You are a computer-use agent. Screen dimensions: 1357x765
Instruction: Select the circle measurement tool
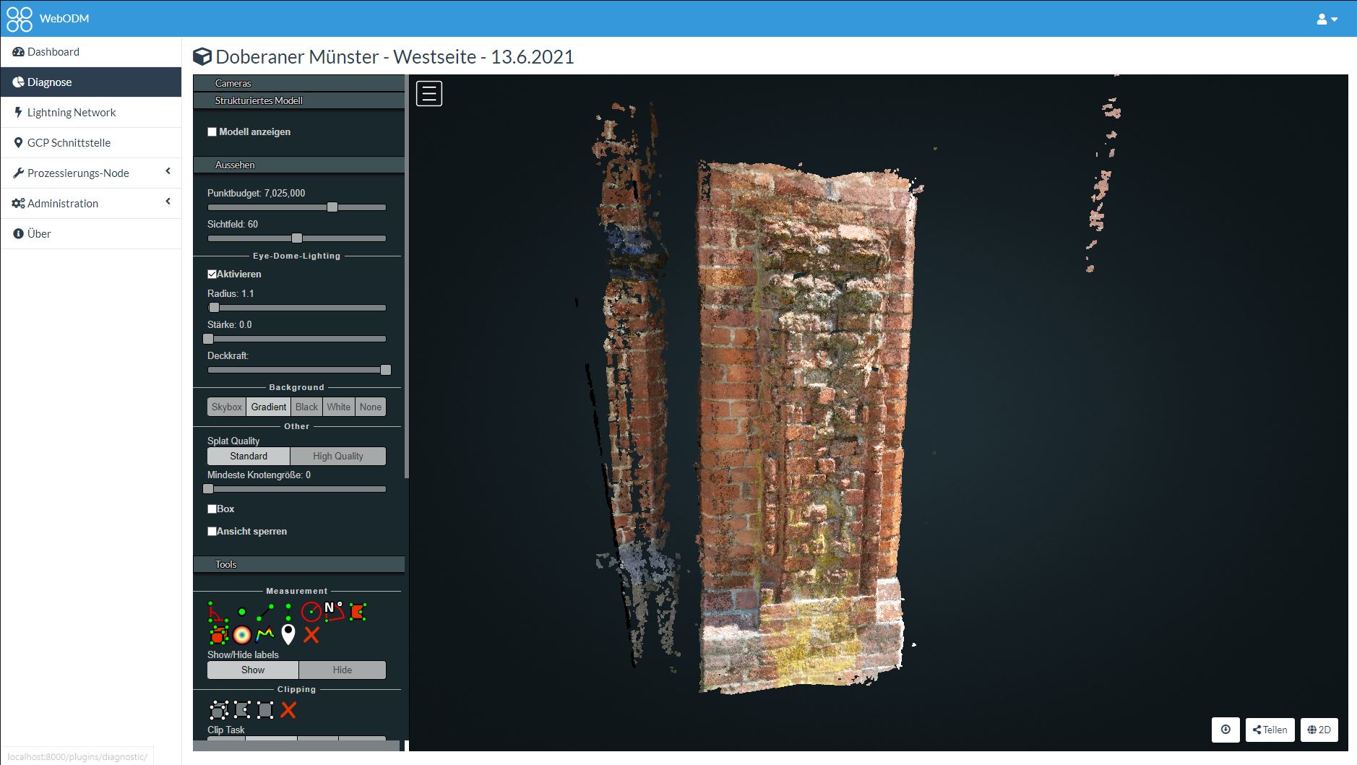click(311, 613)
